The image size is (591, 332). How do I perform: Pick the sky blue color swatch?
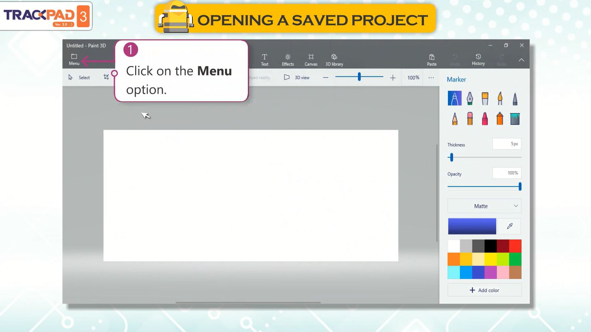(466, 272)
